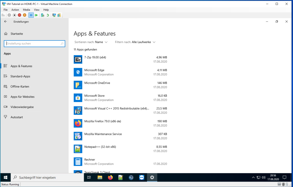Viewport: 293px width, 187px height.
Task: Select the Microsoft OneDrive name text
Action: coord(97,83)
